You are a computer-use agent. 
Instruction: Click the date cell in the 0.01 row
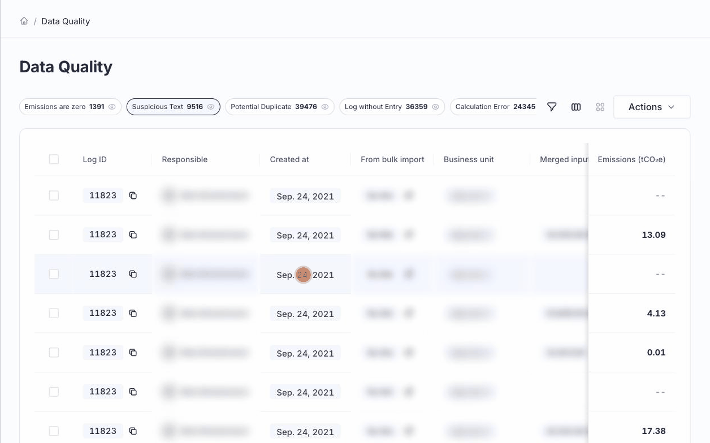click(305, 354)
